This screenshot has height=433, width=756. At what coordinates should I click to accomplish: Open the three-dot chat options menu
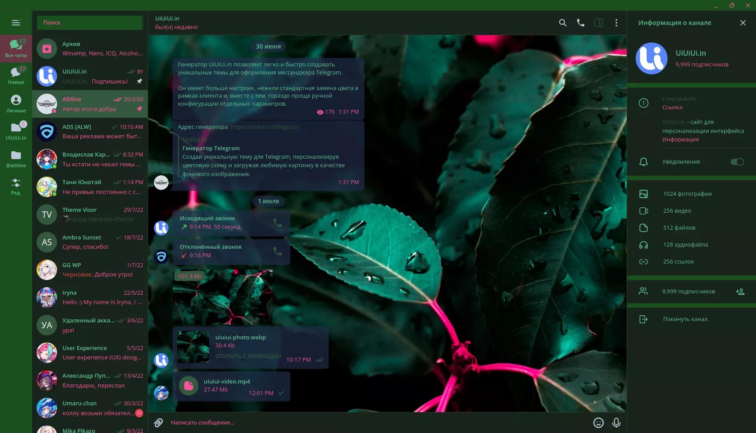click(x=616, y=23)
